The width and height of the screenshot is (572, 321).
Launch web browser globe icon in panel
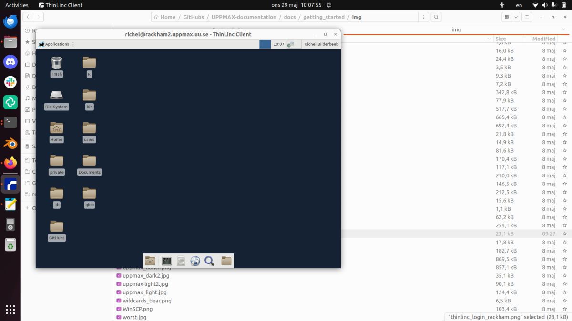195,261
